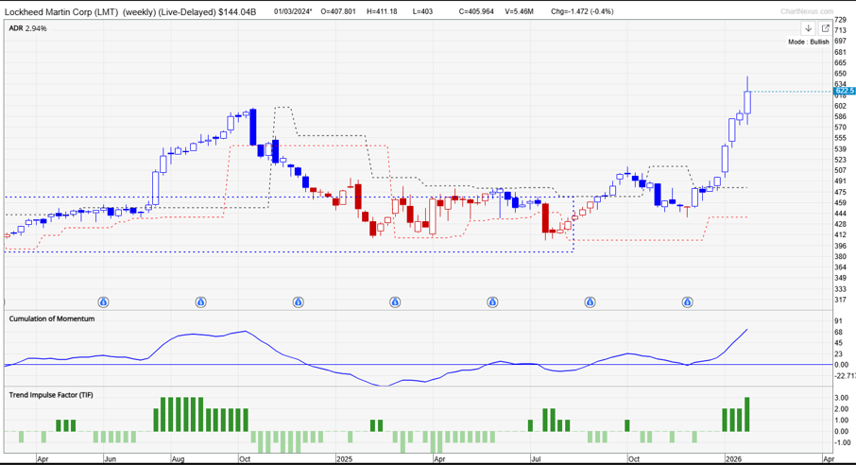Open the dividend marker for December 2024
856x465 pixels.
coord(298,301)
